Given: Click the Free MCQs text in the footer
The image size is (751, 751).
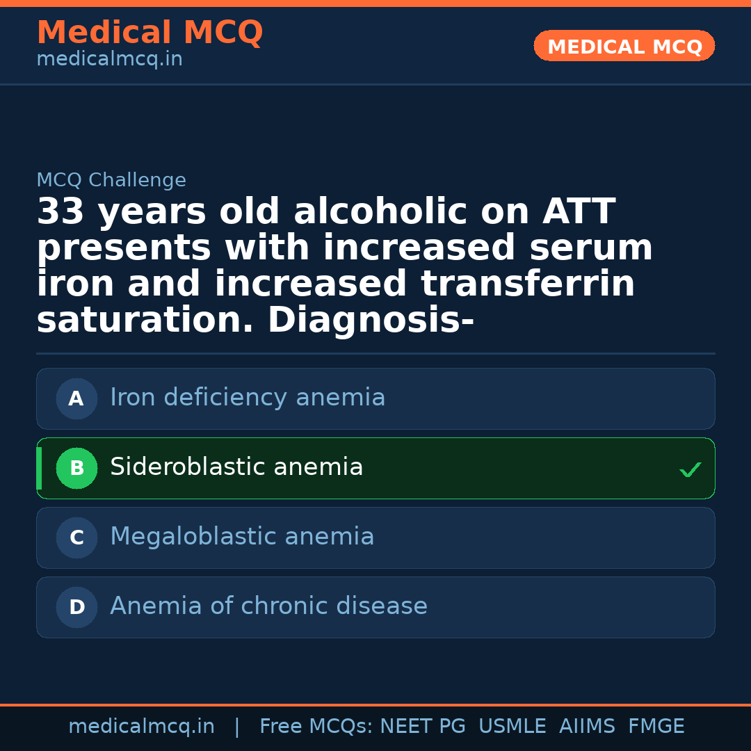Looking at the screenshot, I should click(316, 727).
